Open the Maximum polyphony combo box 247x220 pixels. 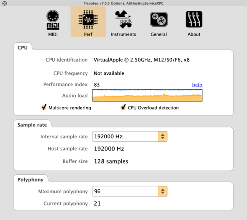tap(130, 192)
